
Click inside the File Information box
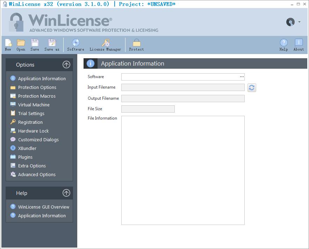click(183, 170)
